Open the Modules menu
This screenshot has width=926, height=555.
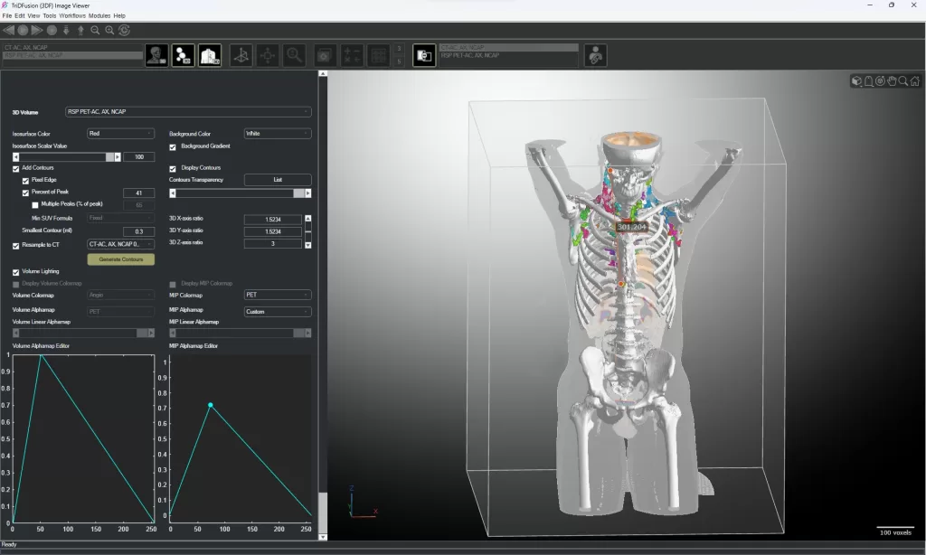click(99, 16)
